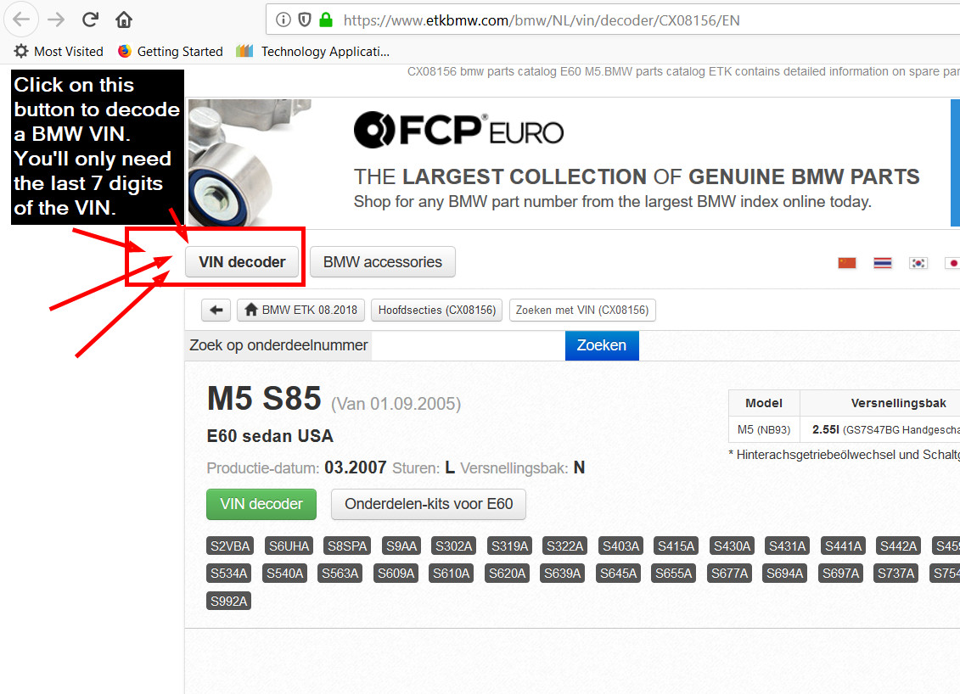This screenshot has height=694, width=960.
Task: Go forward with the browser forward arrow
Action: point(56,20)
